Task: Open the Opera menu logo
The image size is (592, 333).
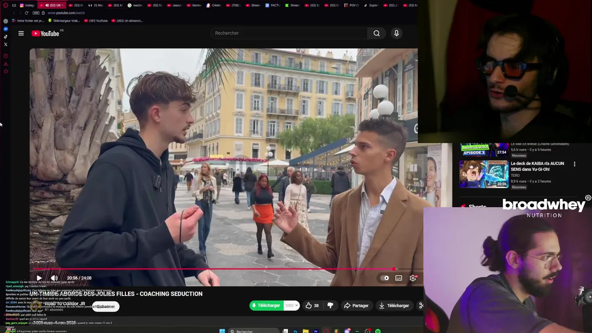Action: [6, 5]
